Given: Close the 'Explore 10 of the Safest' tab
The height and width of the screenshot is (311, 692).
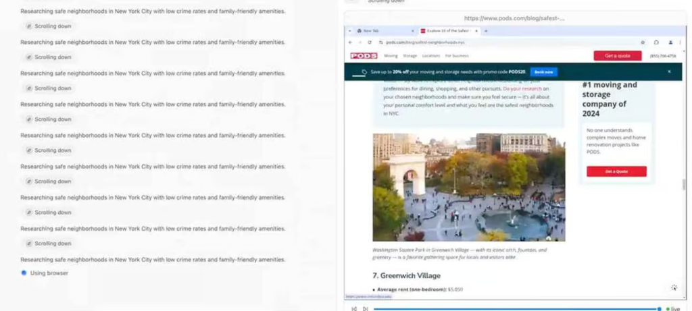Looking at the screenshot, I should (x=476, y=31).
